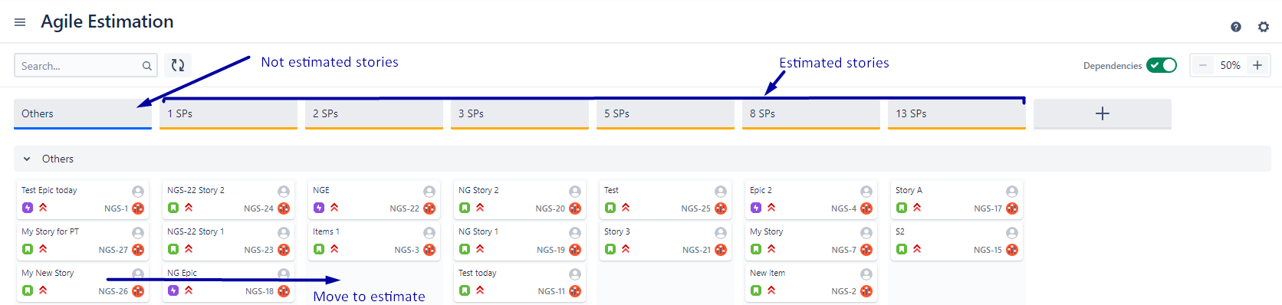Click priority icon on NGS-19 card
Screen dimensions: 1282x305
[480, 249]
